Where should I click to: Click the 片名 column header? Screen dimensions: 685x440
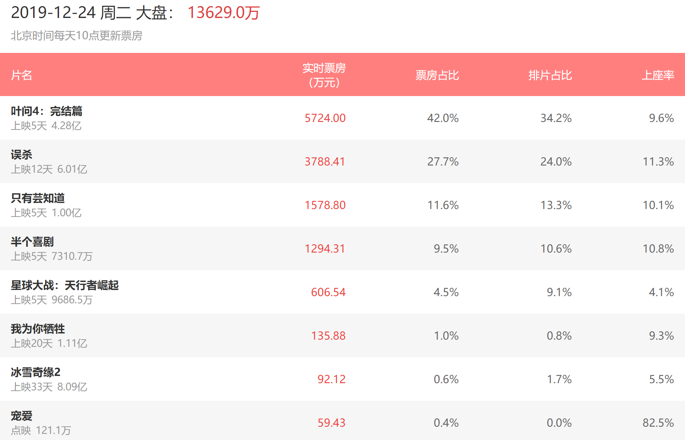point(22,75)
